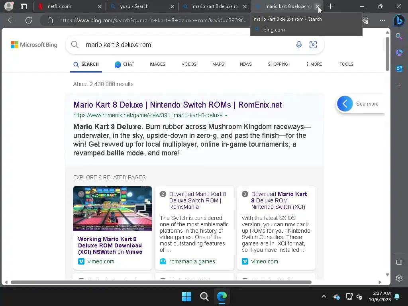
Task: Open the TOOLS search filter
Action: [x=346, y=64]
